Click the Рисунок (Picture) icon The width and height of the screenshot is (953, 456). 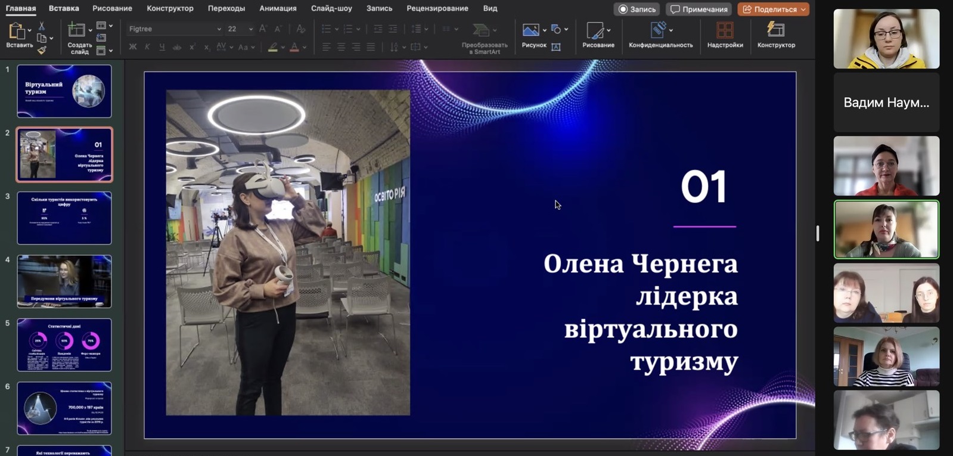tap(530, 30)
